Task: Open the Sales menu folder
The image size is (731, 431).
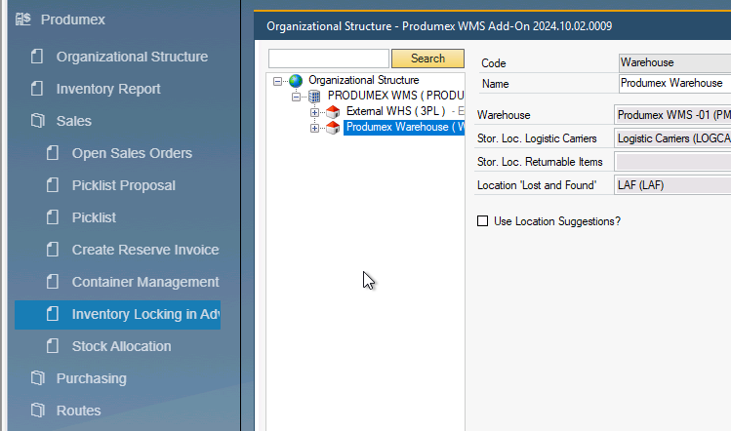Action: pos(73,121)
